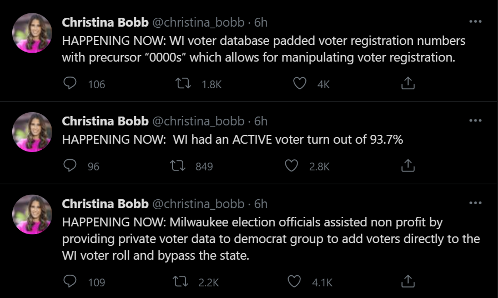Open more options on the Milwaukee tweet
This screenshot has width=498, height=298.
coord(475,203)
